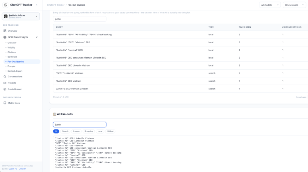Select the All filter pill
The height and width of the screenshot is (172, 308).
click(56, 131)
